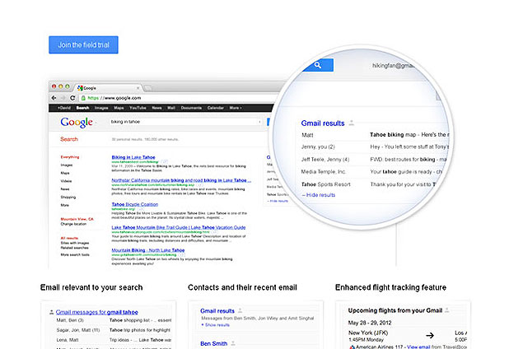Screen dimensions: 509x349
Task: Click the right arrow between flight airports
Action: 428,335
